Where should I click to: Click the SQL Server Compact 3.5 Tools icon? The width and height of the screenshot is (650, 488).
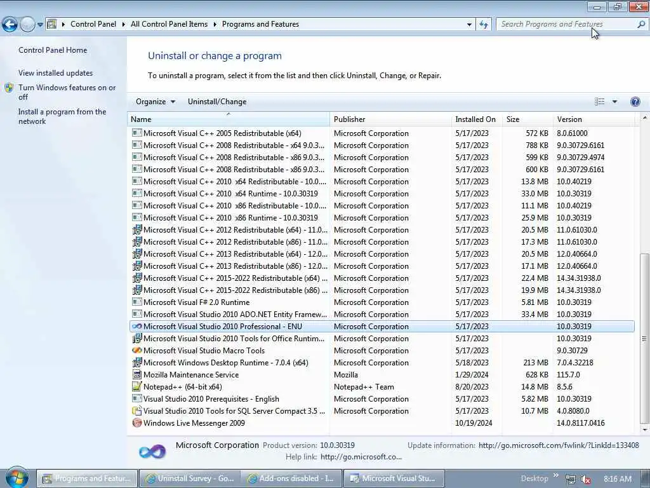[137, 411]
